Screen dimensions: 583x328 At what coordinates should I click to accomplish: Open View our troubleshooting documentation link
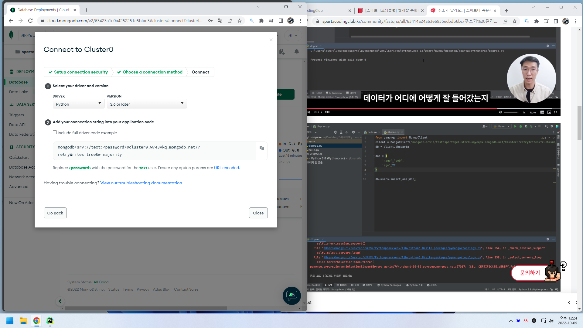pos(141,183)
